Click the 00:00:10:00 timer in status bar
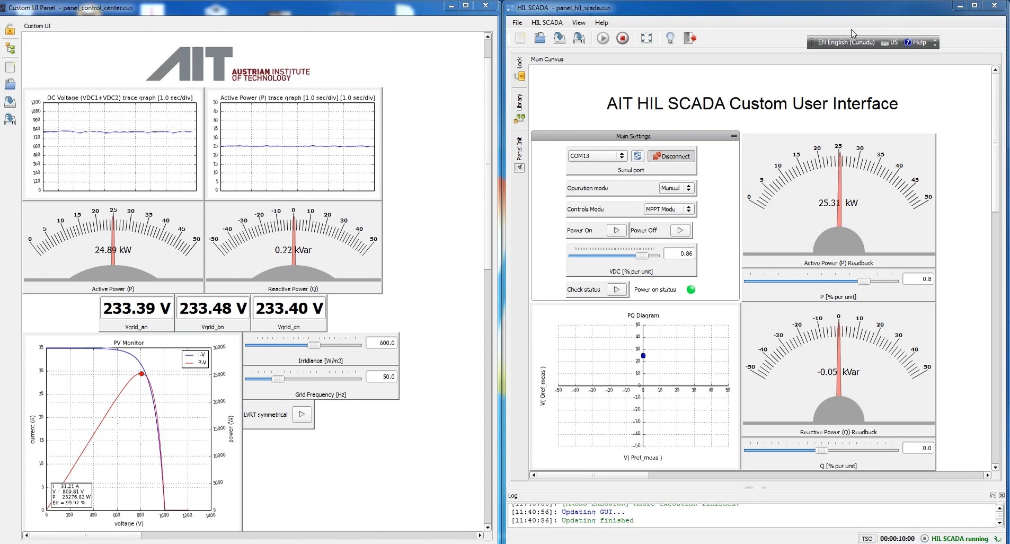This screenshot has height=544, width=1010. coord(897,539)
